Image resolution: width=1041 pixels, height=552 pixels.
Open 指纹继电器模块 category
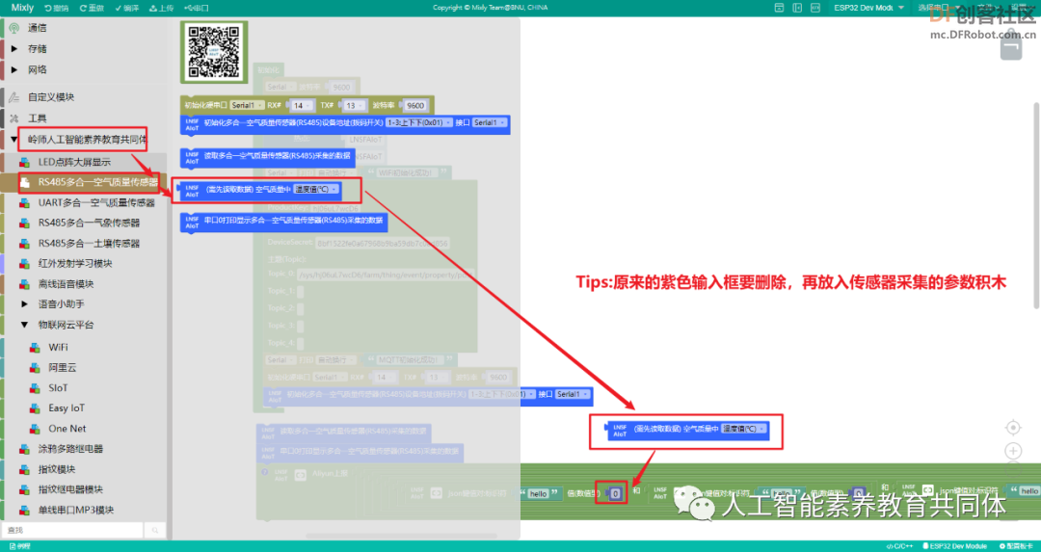click(70, 489)
